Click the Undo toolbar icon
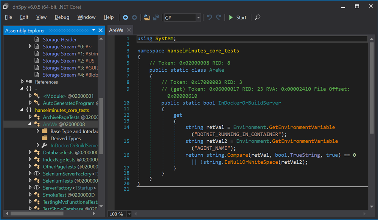This screenshot has width=378, height=220. [209, 17]
